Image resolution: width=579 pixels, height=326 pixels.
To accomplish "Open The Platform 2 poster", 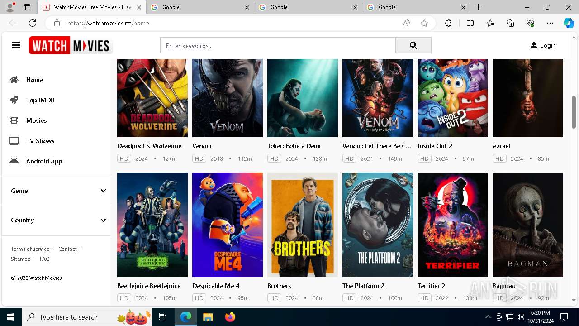I will pos(378,225).
